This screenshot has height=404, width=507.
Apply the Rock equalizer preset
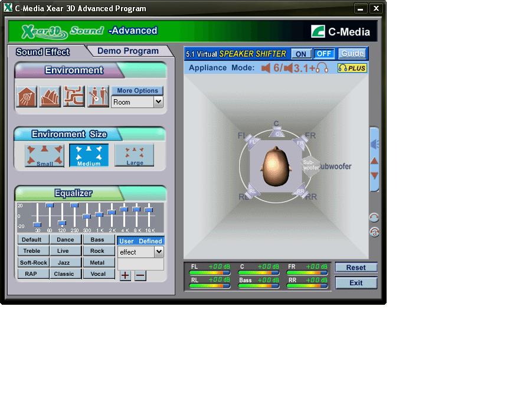coord(99,251)
